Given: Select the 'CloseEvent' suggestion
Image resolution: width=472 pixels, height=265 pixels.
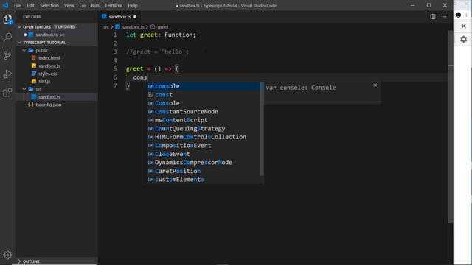Looking at the screenshot, I should click(x=204, y=154).
